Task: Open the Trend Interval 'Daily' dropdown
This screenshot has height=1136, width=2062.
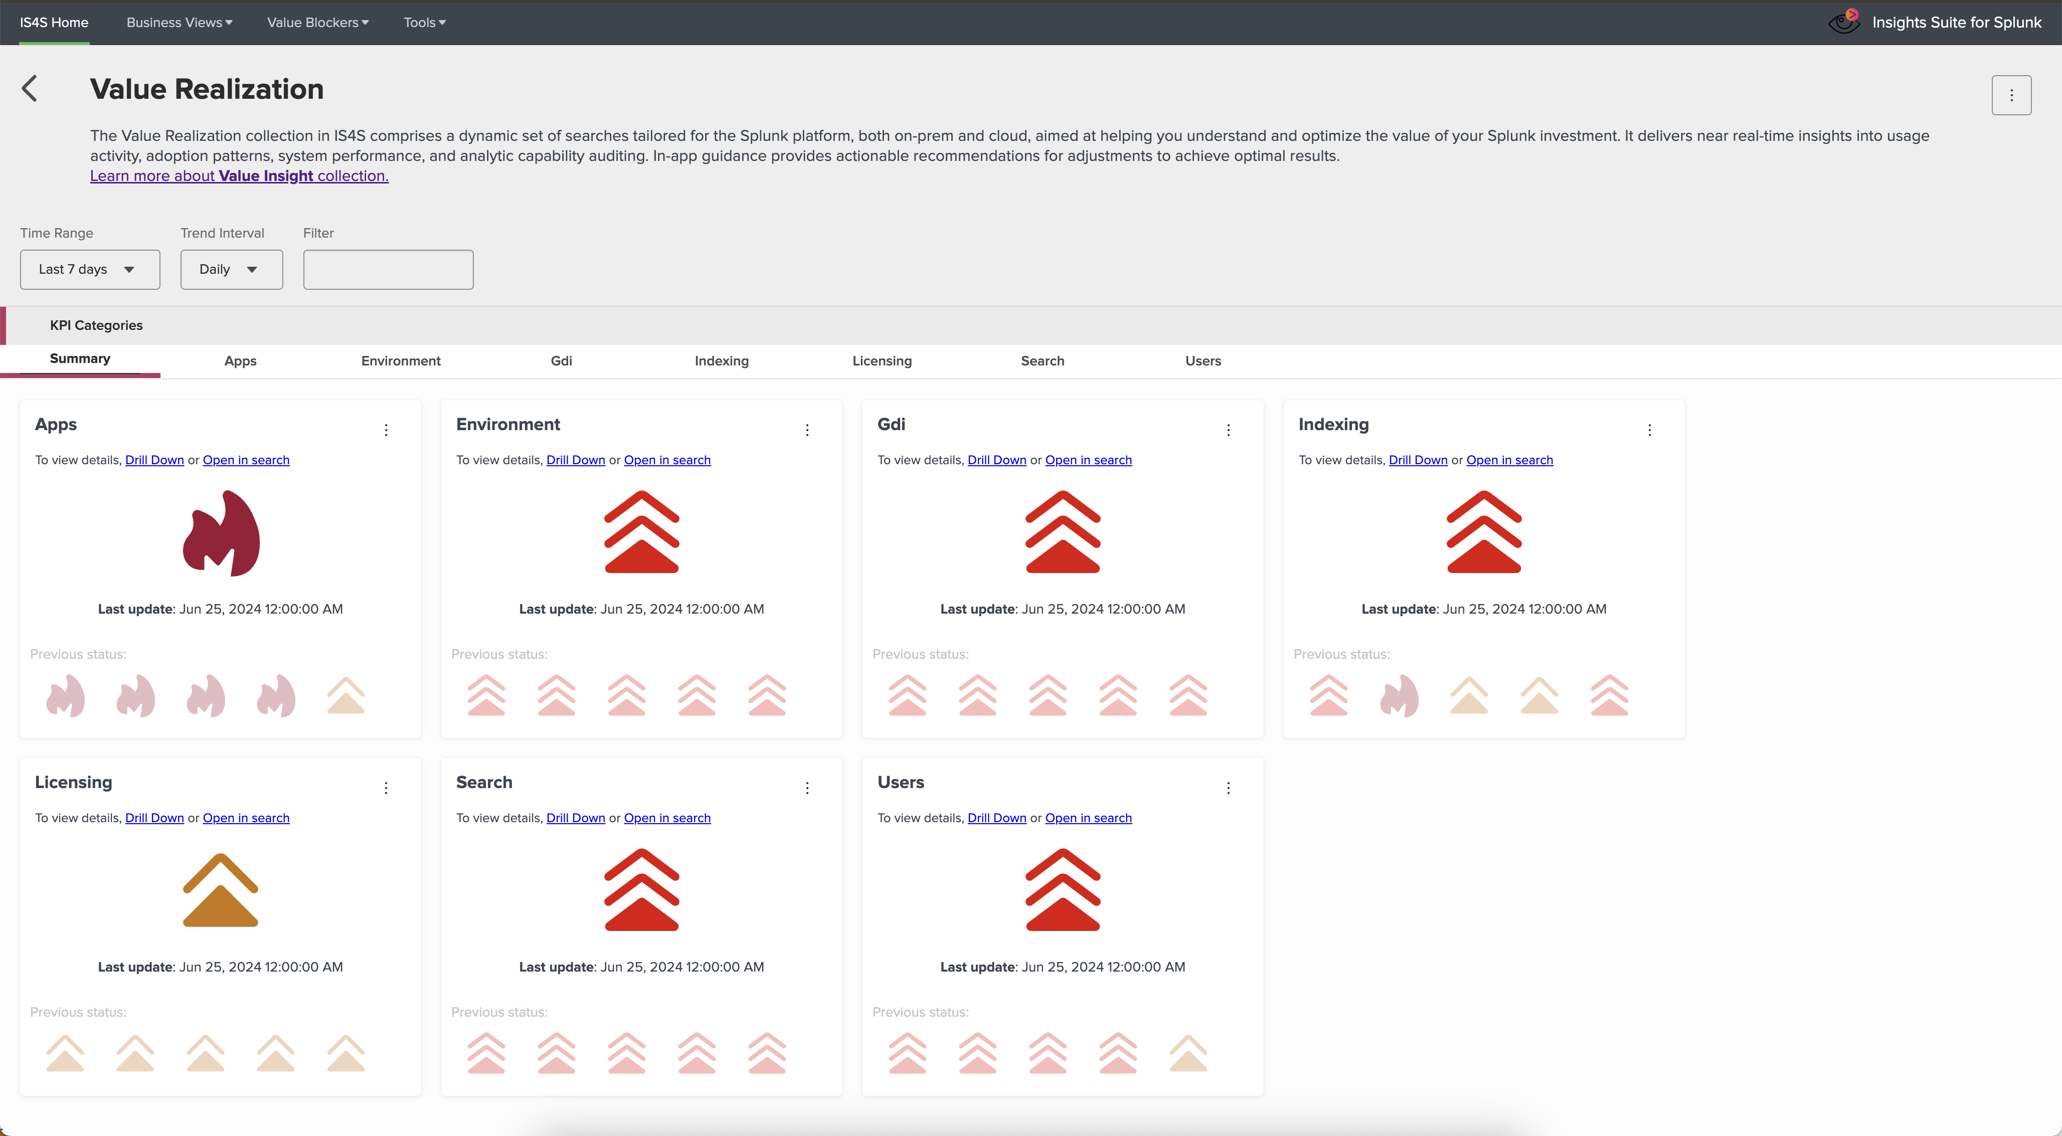Action: (x=231, y=270)
